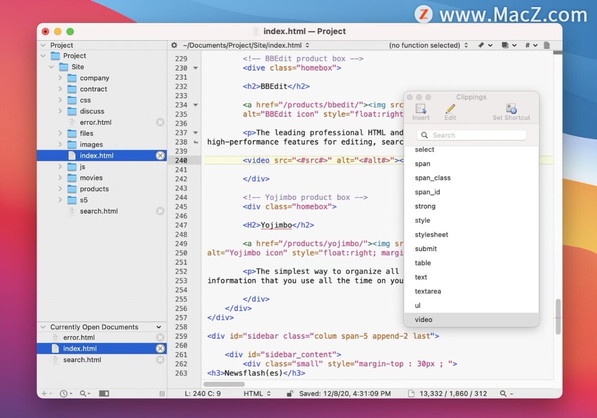
Task: Click the Insert clipping icon
Action: pyautogui.click(x=420, y=109)
